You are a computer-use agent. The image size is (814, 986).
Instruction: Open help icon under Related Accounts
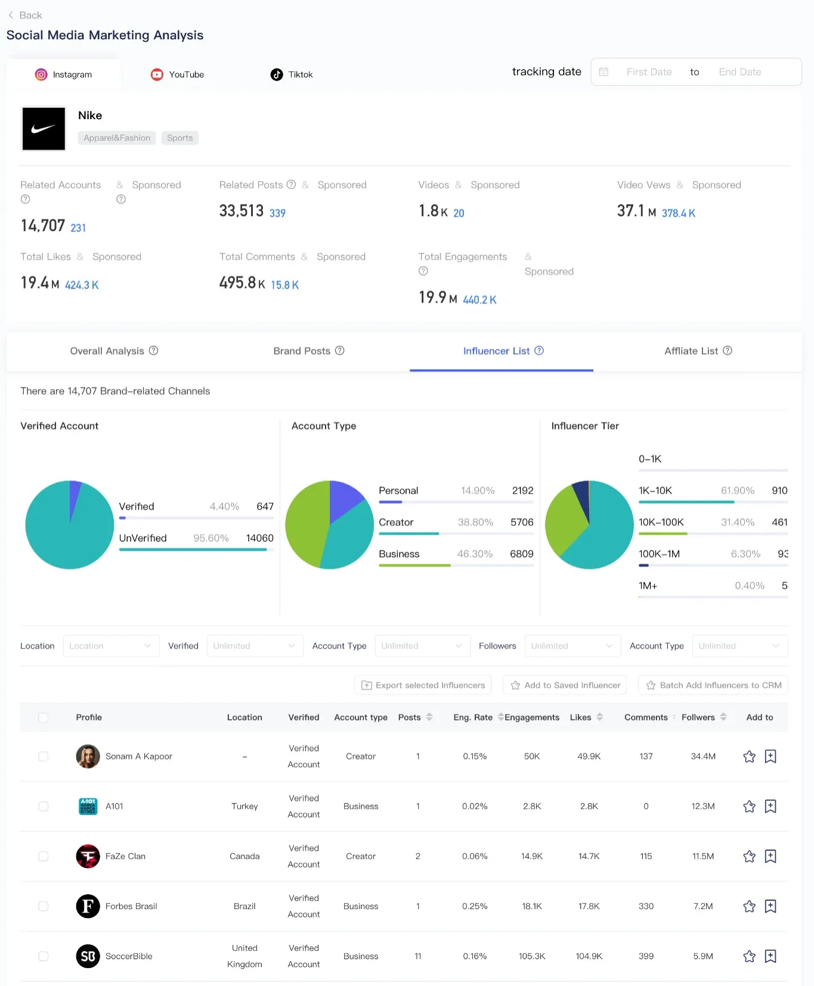click(x=25, y=199)
